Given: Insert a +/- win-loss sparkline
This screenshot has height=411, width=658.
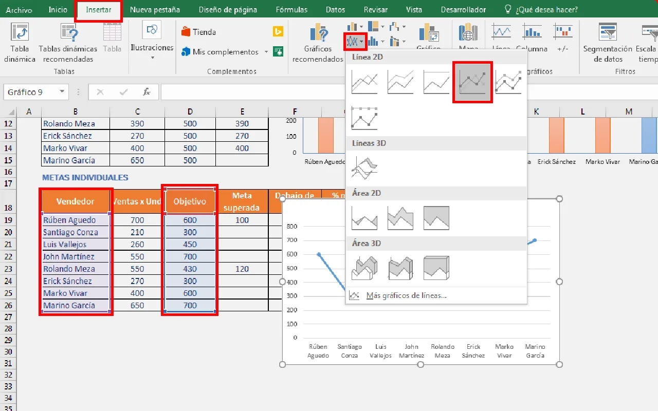Looking at the screenshot, I should [563, 38].
